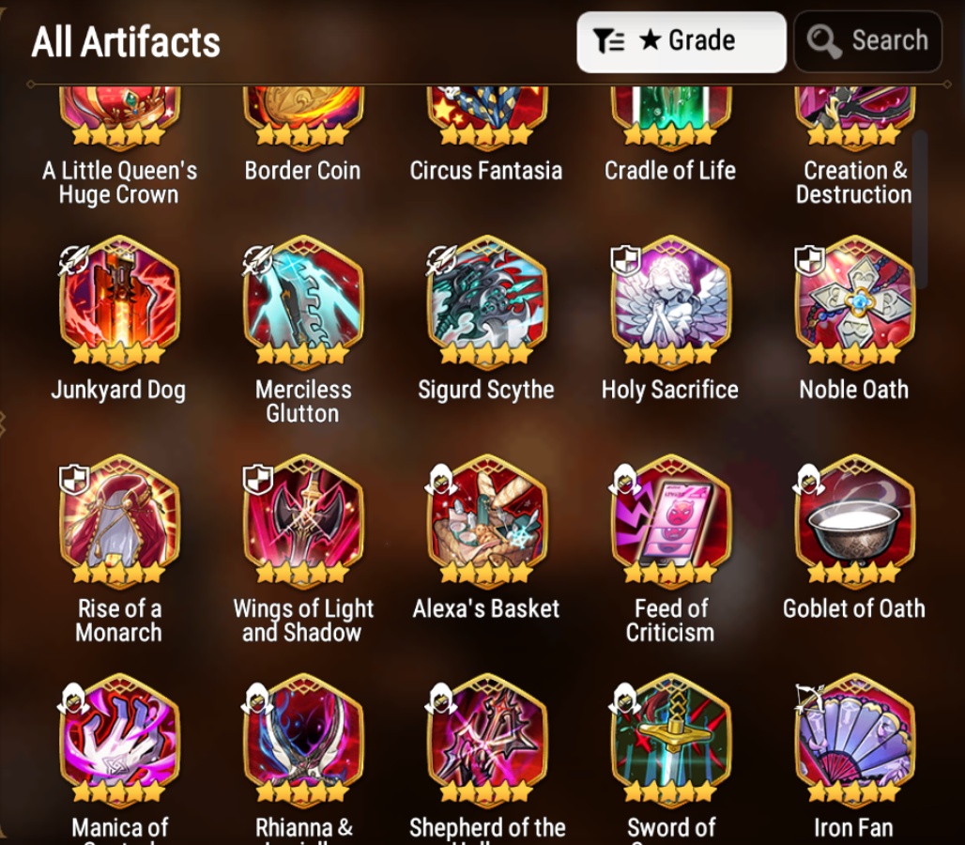Click the Border Coin label
Viewport: 965px width, 845px height.
[x=302, y=171]
